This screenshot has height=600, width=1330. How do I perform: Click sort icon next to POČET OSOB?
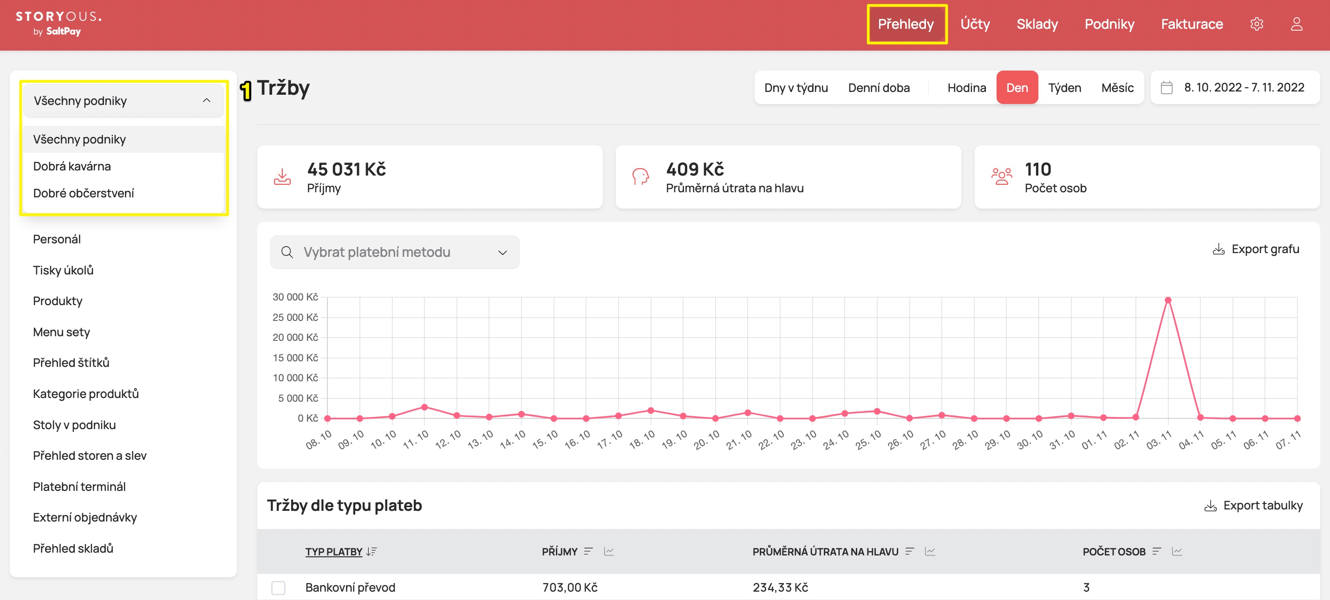(x=1156, y=551)
